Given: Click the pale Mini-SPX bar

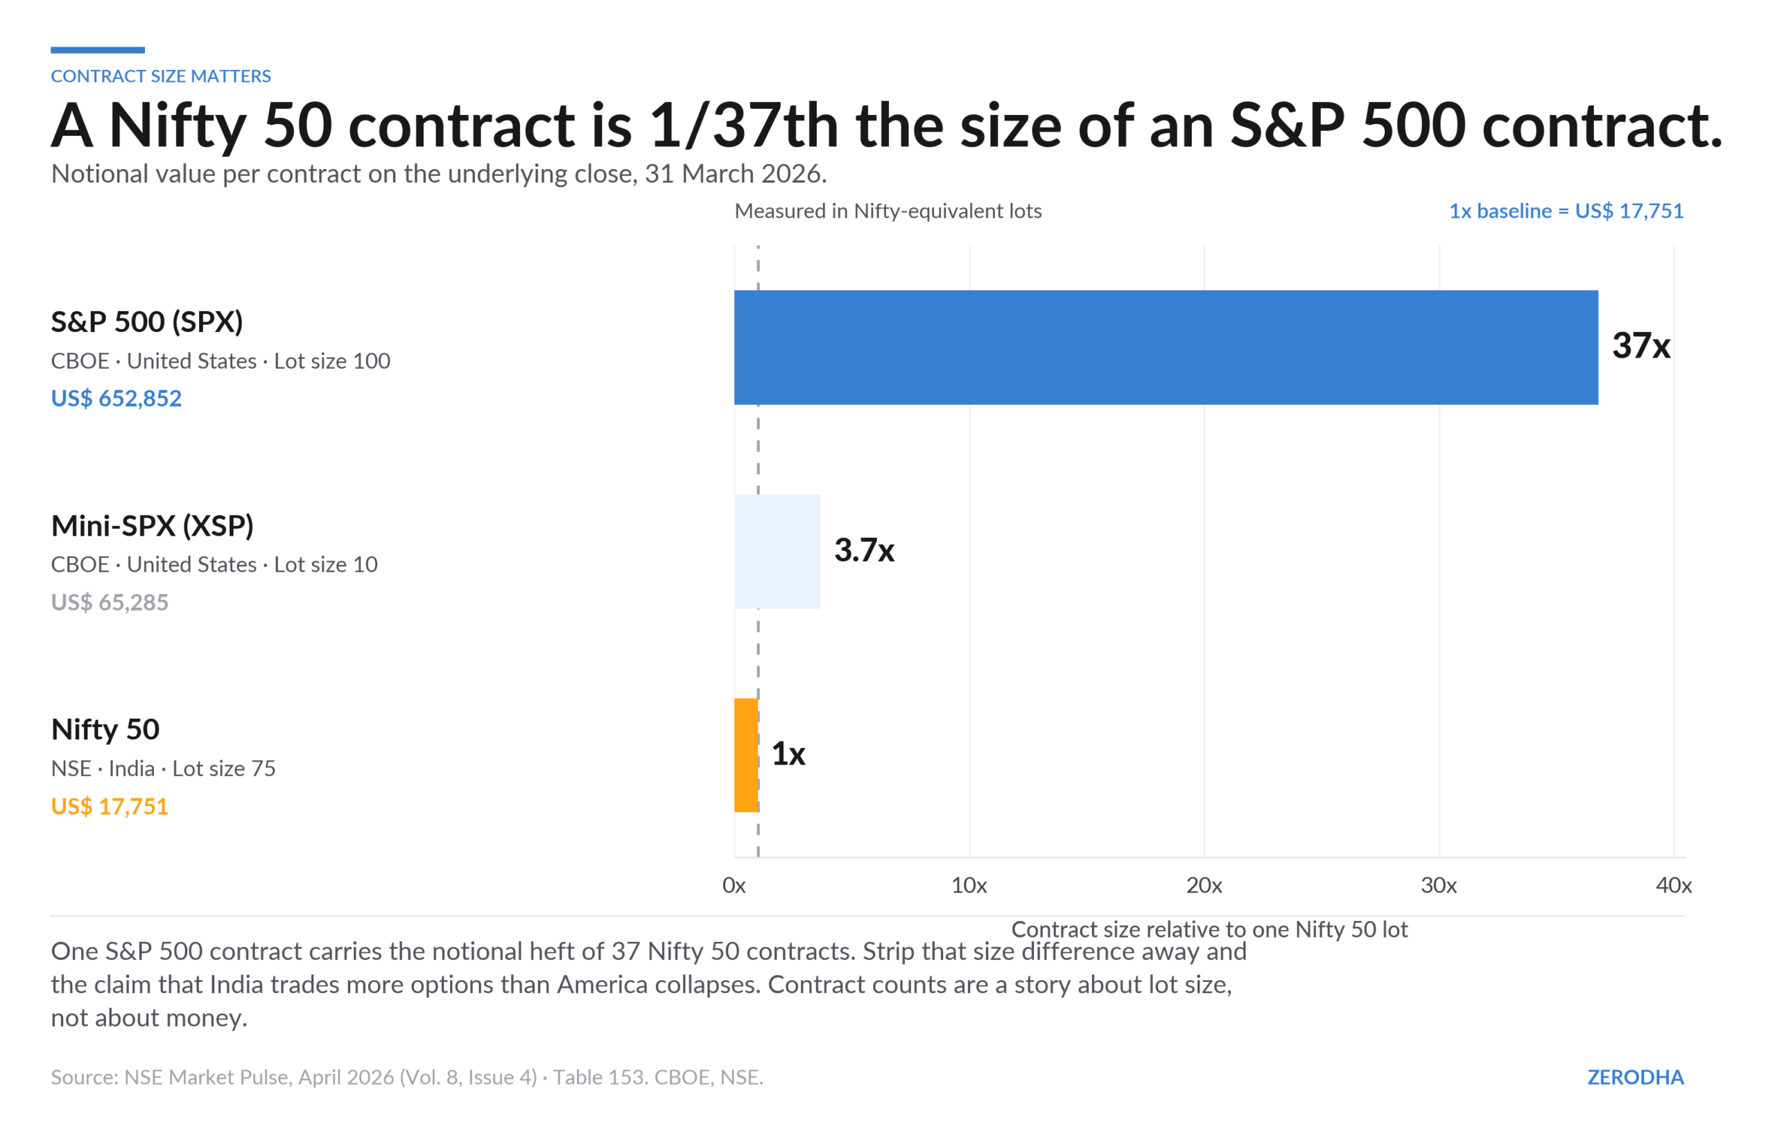Looking at the screenshot, I should [777, 551].
